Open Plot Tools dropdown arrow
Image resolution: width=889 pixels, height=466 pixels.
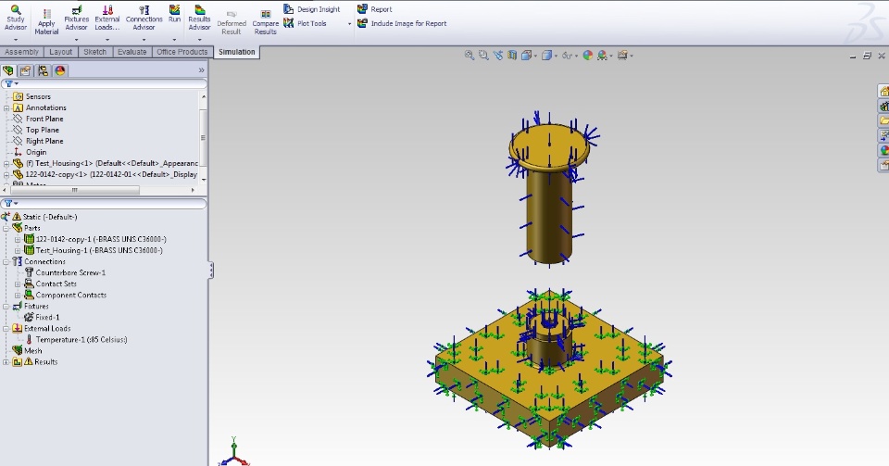pyautogui.click(x=349, y=24)
